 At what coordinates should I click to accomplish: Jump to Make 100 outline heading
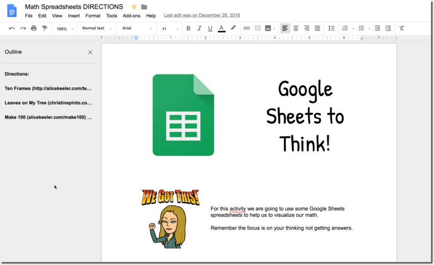point(48,117)
